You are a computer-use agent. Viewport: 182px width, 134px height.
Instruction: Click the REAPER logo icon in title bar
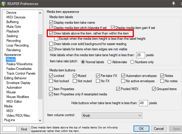[3, 4]
